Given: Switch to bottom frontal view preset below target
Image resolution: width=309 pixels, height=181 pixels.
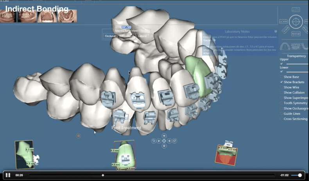Looking at the screenshot, I should pyautogui.click(x=296, y=34).
